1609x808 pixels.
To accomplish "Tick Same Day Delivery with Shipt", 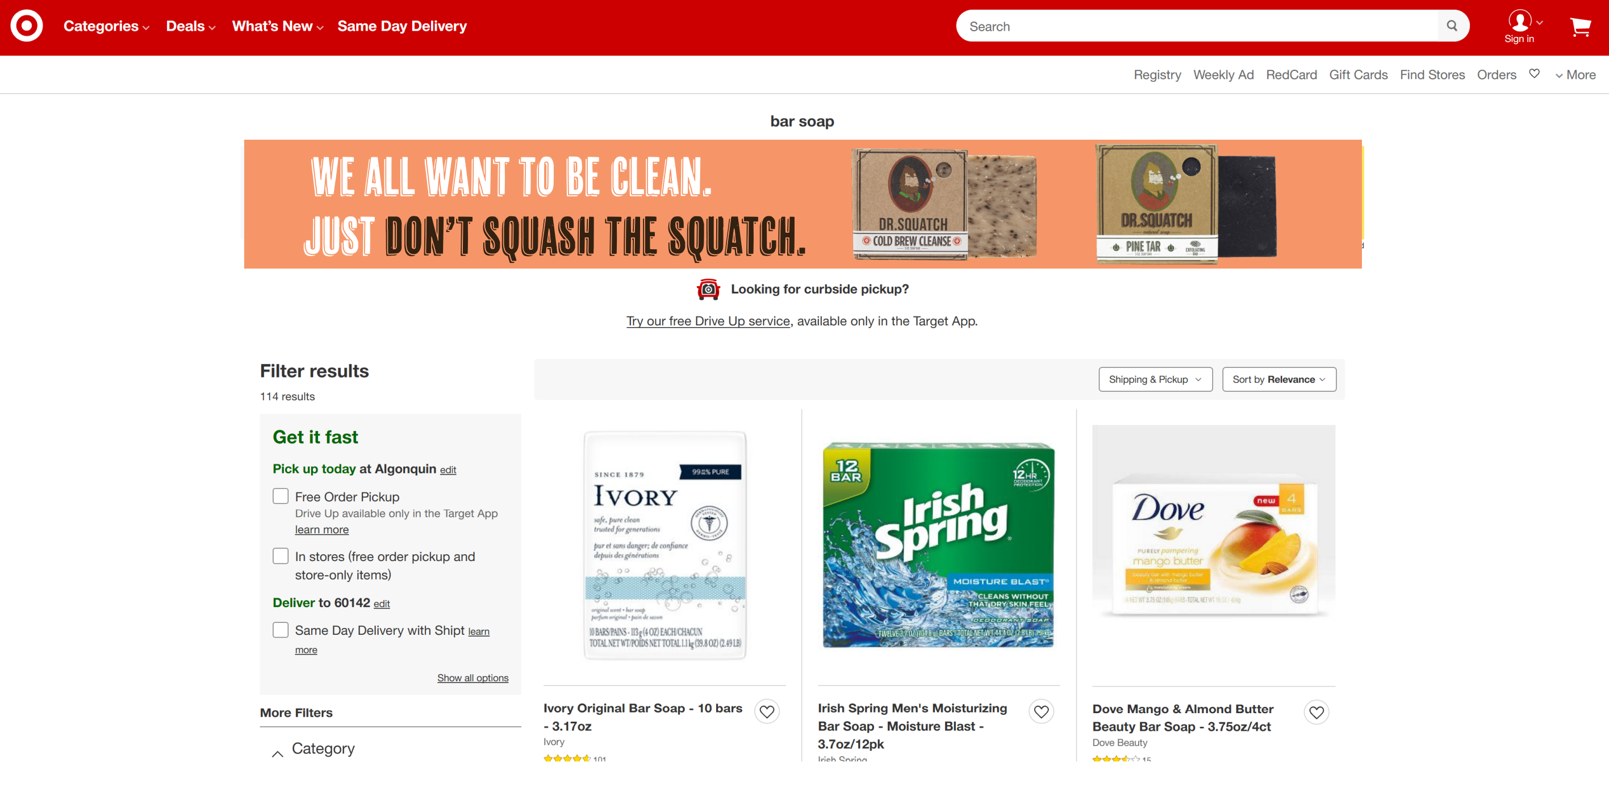I will [x=281, y=629].
